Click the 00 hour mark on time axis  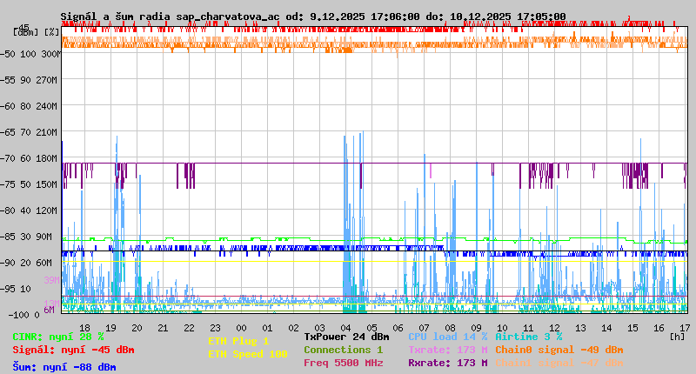pos(241,327)
